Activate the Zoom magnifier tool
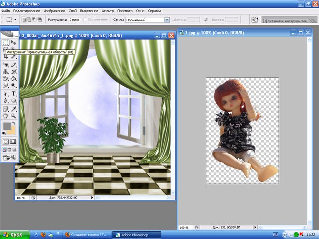The image size is (319, 239). (14, 116)
